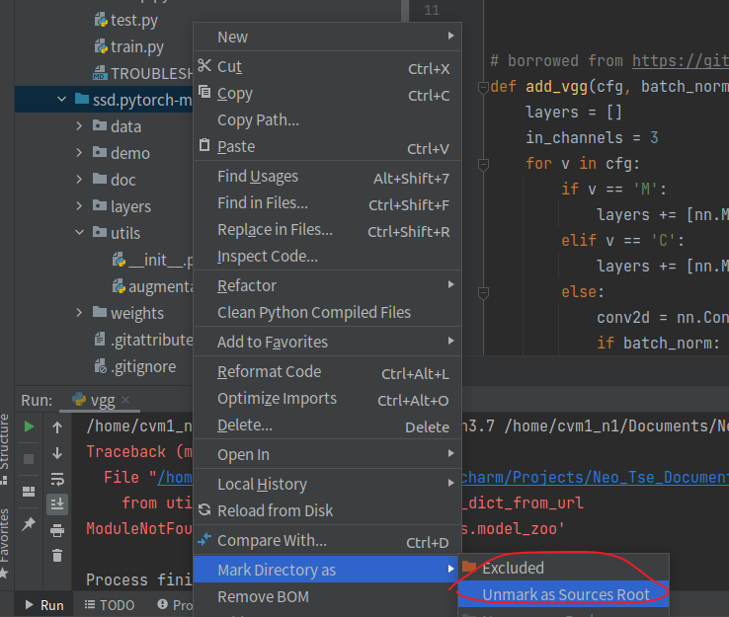729x617 pixels.
Task: Clear console with trash icon
Action: [x=57, y=555]
